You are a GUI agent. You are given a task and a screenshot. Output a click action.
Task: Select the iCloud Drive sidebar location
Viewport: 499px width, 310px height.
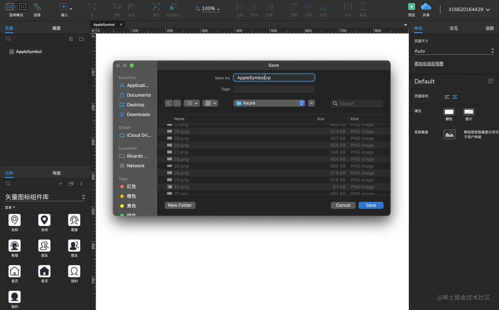[135, 135]
